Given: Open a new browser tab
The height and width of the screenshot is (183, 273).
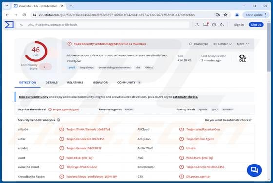Looking at the screenshot, I should pos(71,6).
